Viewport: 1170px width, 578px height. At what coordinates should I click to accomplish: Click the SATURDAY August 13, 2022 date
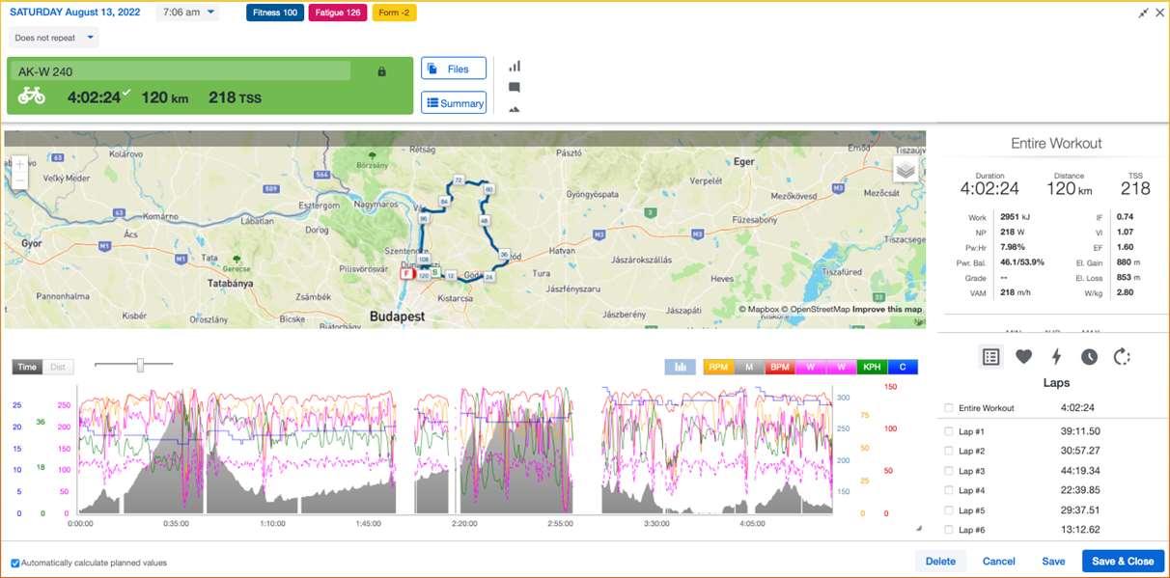77,13
